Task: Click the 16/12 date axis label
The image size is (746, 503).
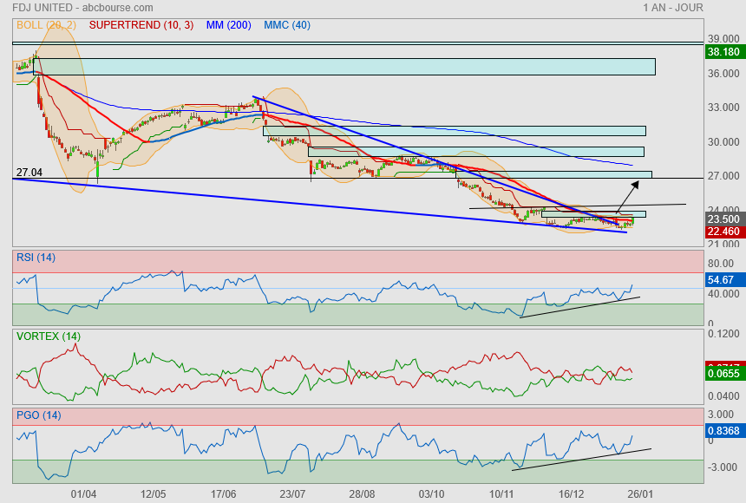Action: (571, 494)
